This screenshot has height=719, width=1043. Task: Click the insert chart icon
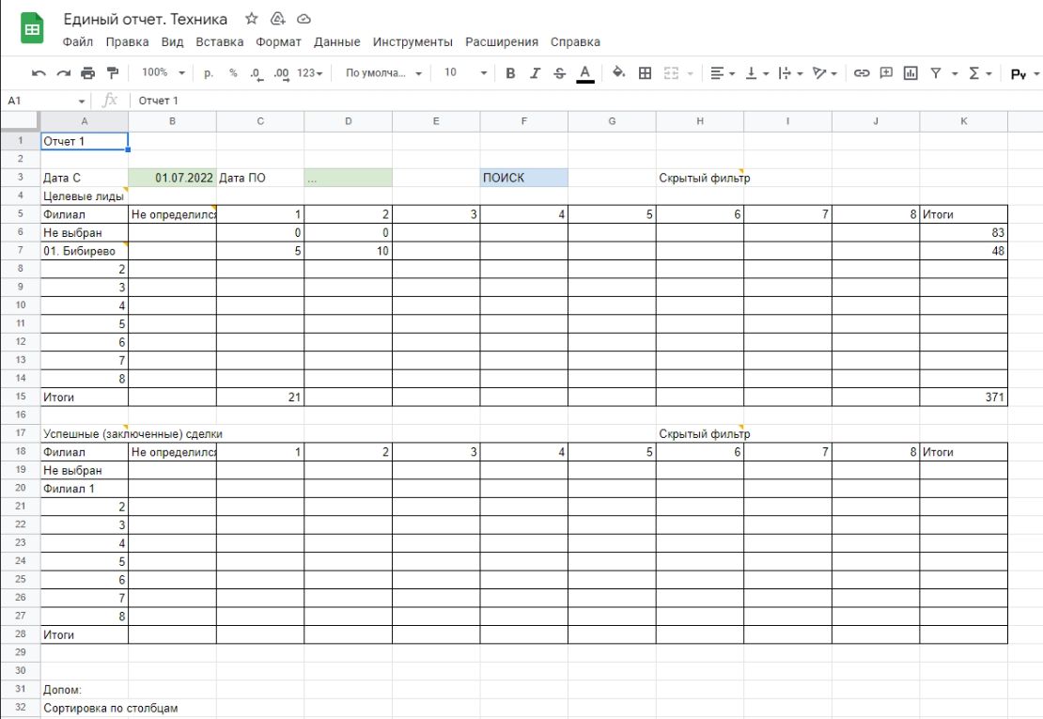click(911, 73)
